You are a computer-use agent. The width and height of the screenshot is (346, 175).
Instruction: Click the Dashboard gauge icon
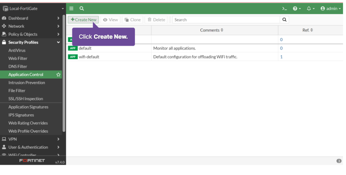pos(4,18)
